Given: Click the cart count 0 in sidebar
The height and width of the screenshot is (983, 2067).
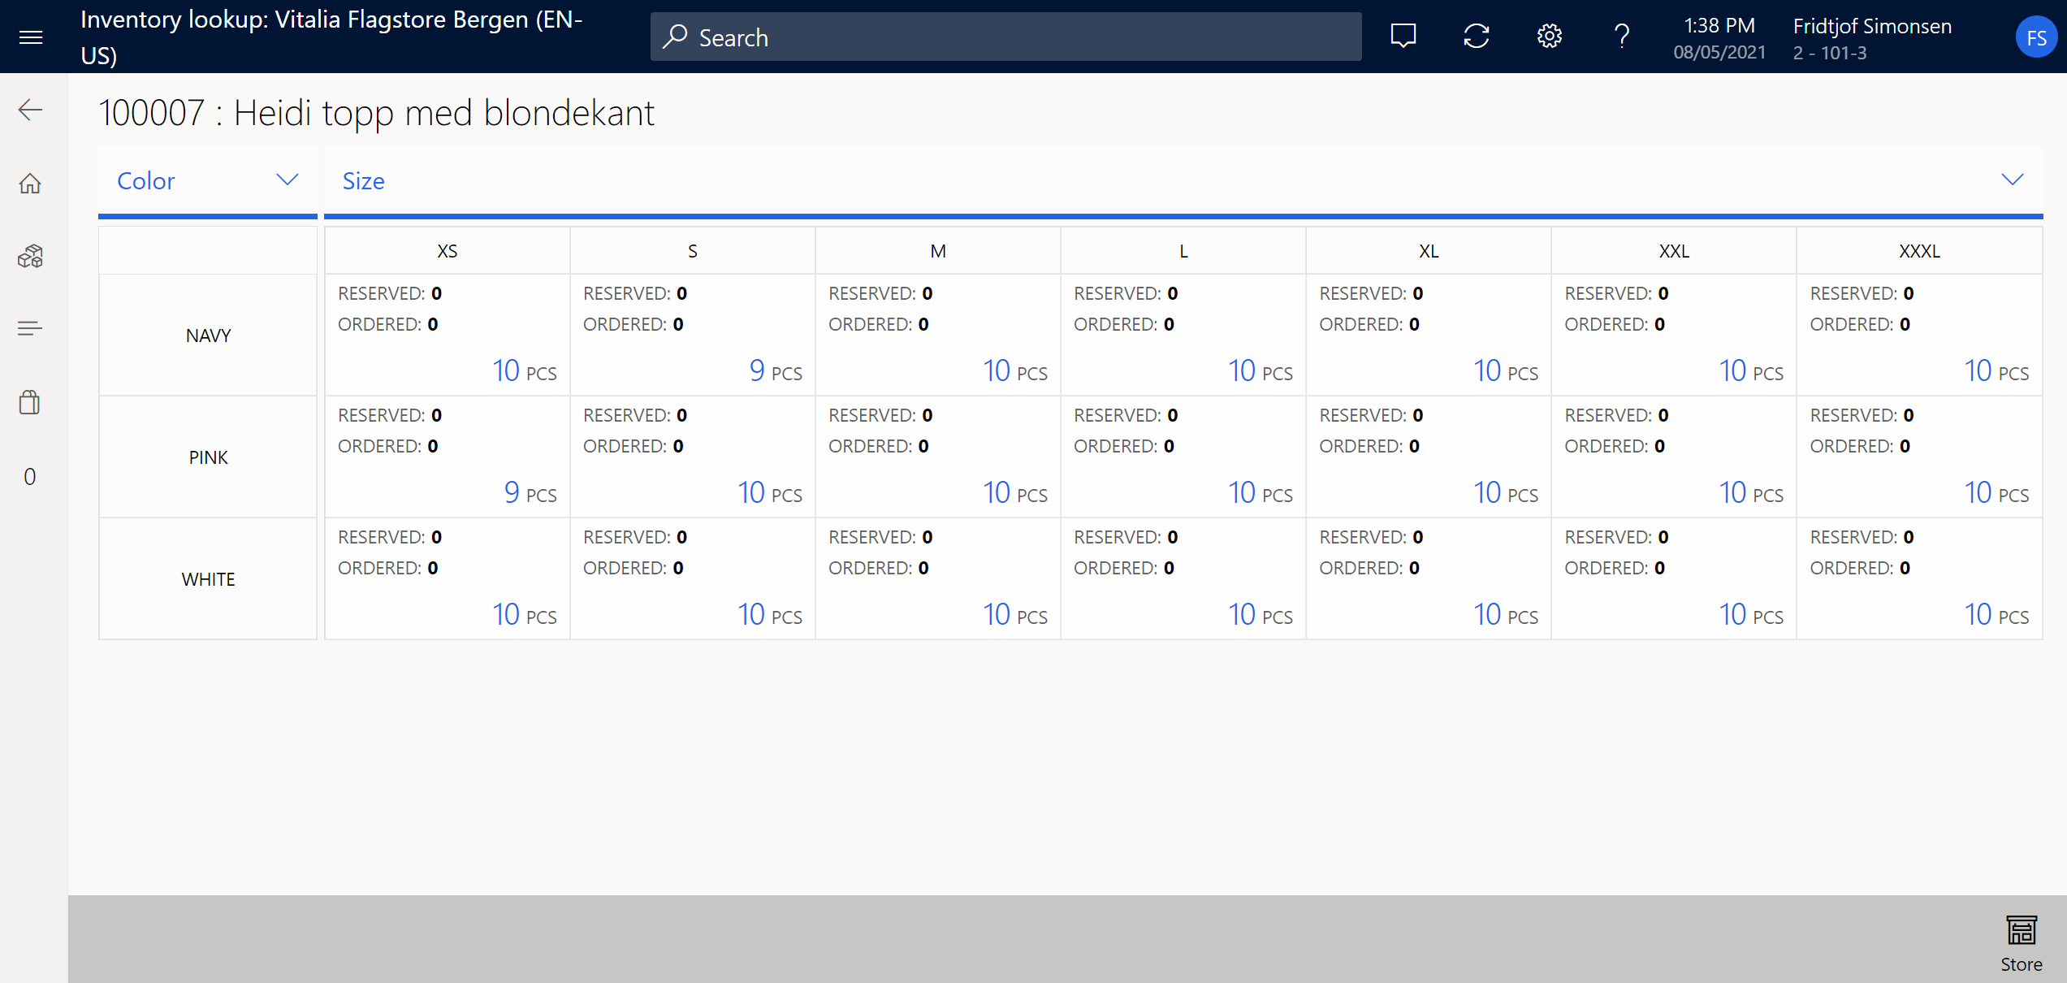Looking at the screenshot, I should (30, 477).
